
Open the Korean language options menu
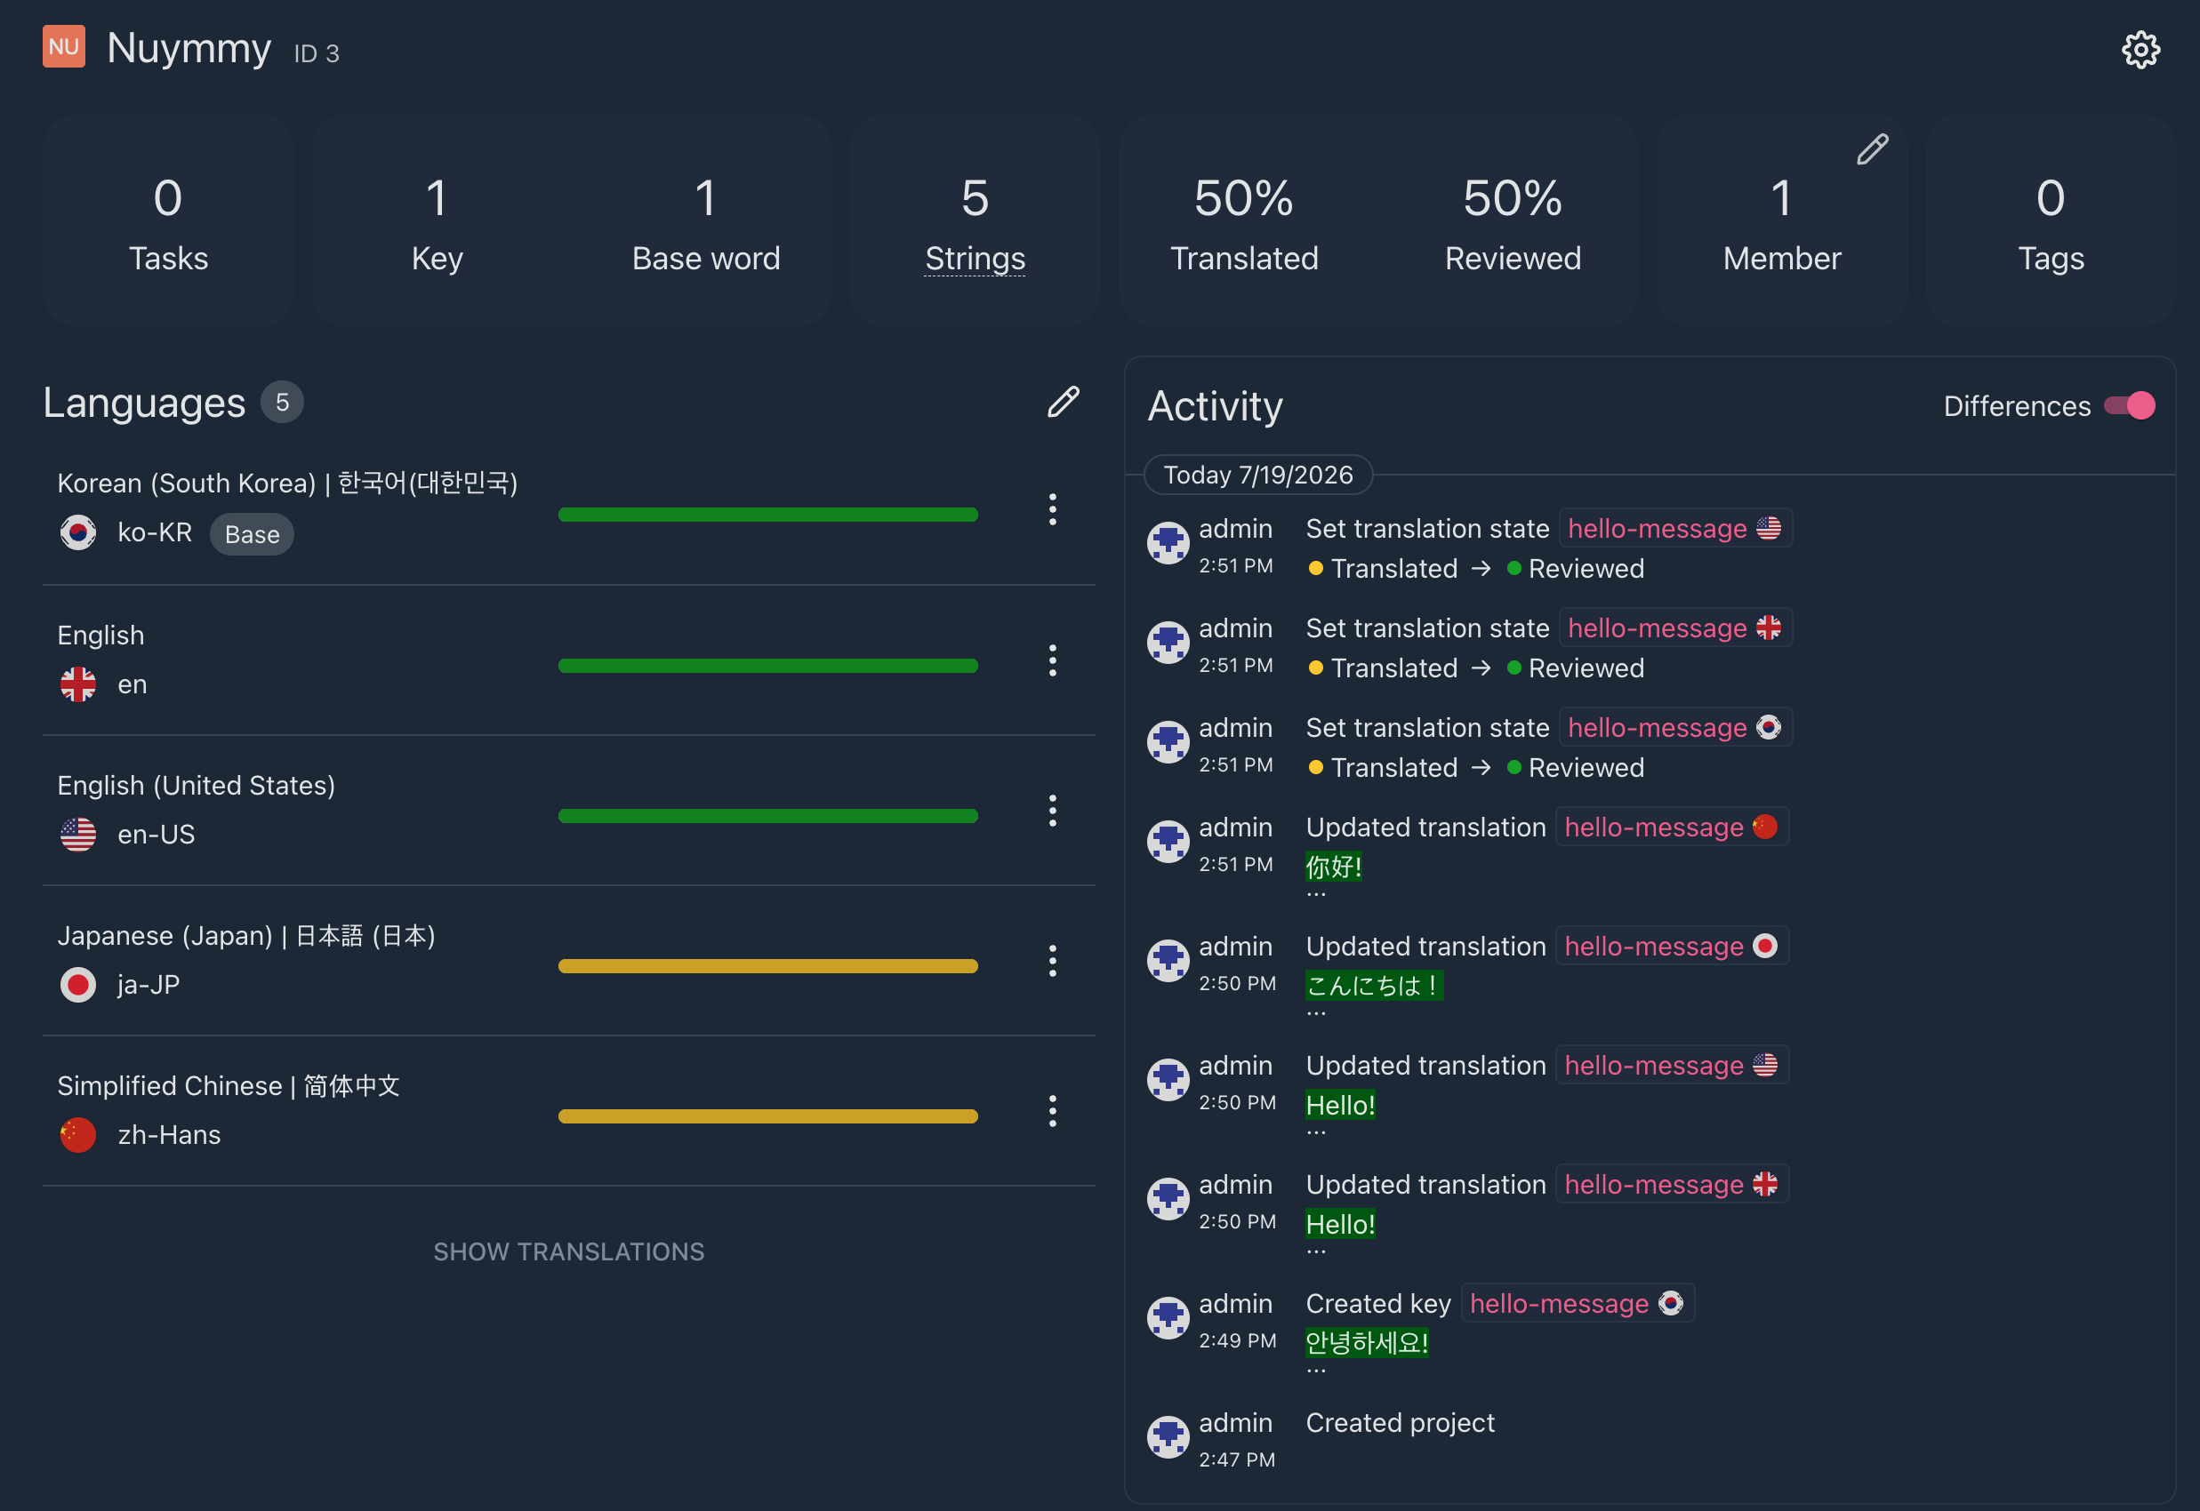click(x=1052, y=509)
